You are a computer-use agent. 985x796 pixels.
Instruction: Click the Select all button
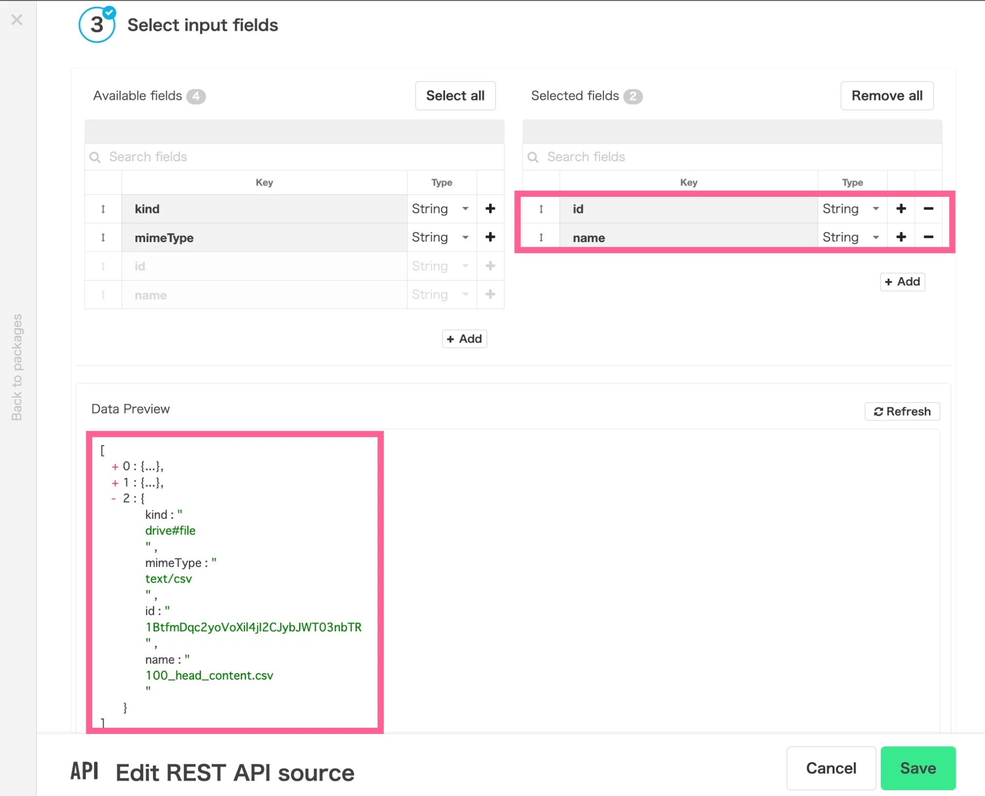455,95
